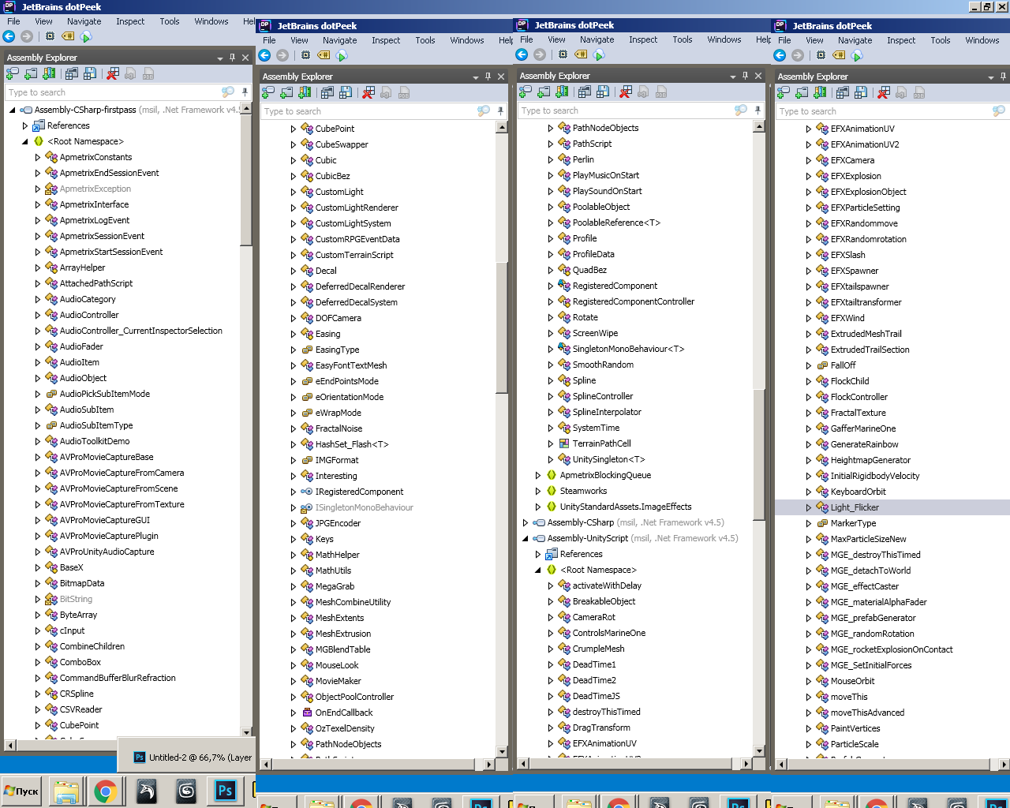The height and width of the screenshot is (808, 1010).
Task: Expand Light_Flicker class in fourth window
Action: 809,507
